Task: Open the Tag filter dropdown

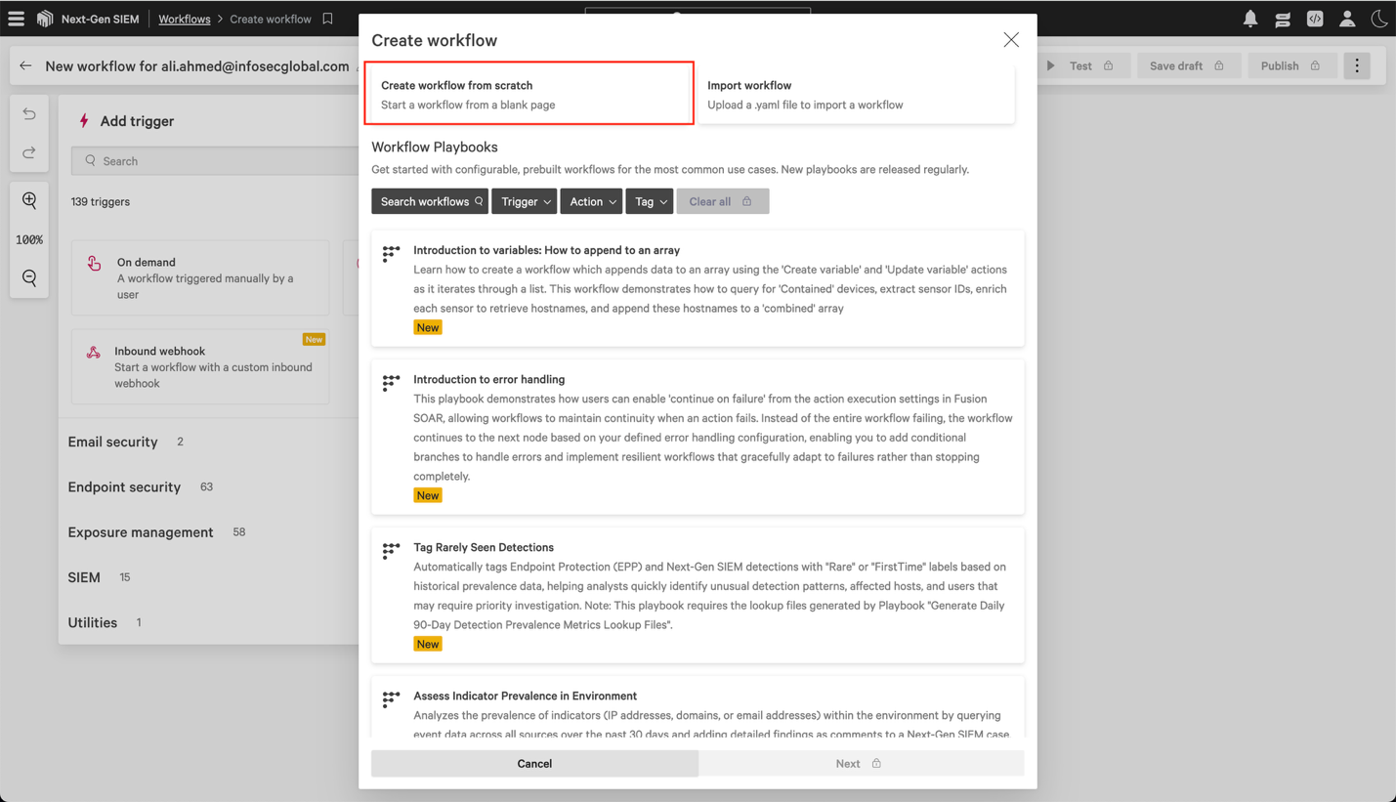Action: click(649, 201)
